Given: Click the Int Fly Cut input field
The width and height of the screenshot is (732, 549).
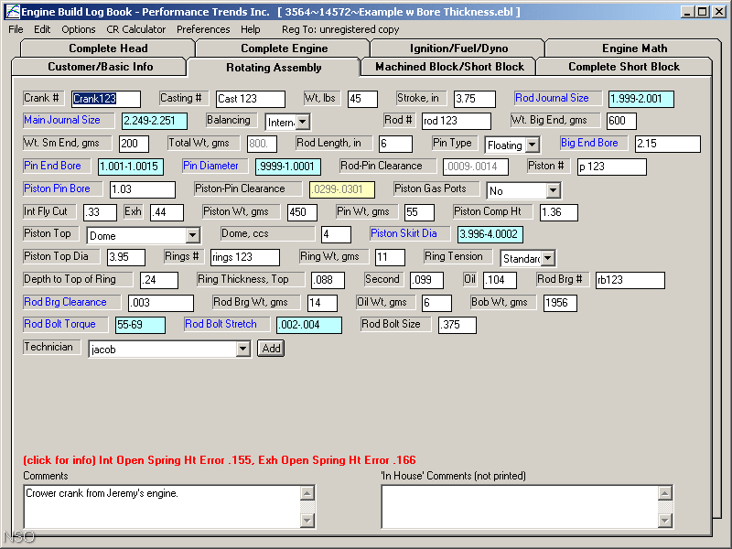Looking at the screenshot, I should click(100, 212).
